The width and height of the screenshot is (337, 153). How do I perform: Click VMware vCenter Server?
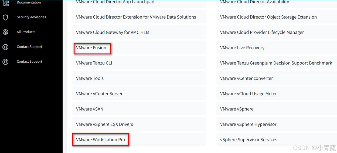tap(139, 94)
